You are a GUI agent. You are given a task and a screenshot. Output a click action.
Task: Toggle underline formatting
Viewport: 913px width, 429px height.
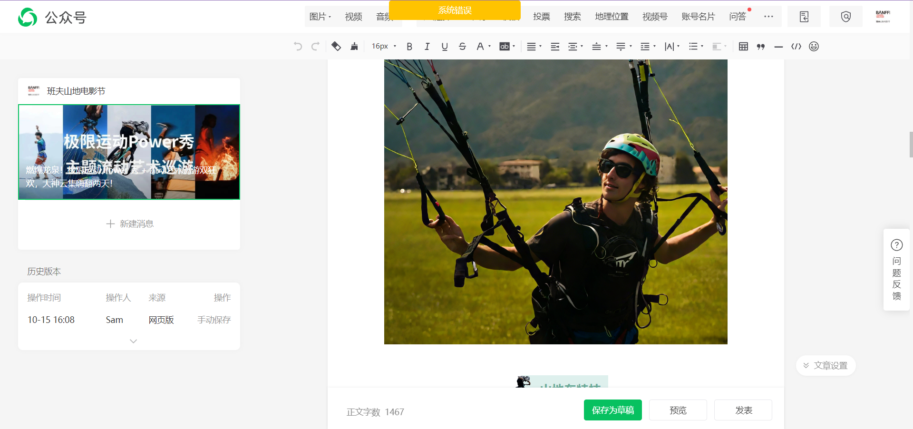[x=445, y=46]
